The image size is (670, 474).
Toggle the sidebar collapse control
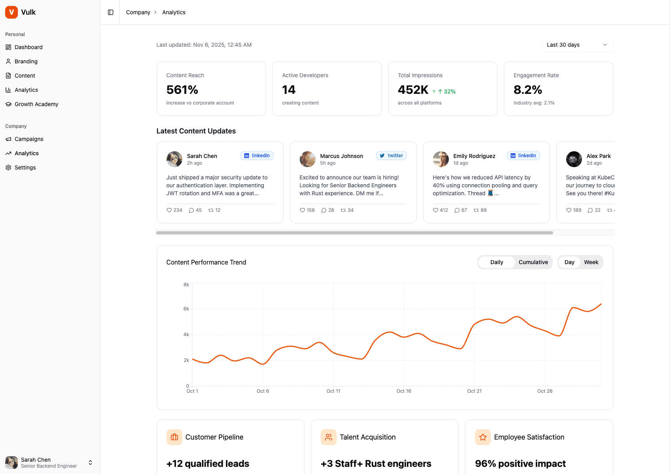[110, 12]
